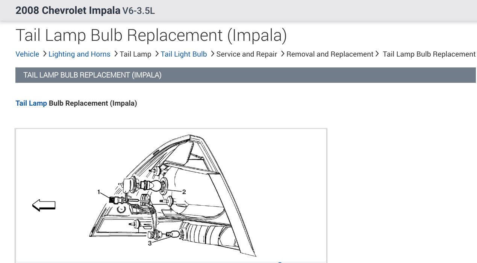Click the chevron after Lighting and Horns

(x=115, y=54)
